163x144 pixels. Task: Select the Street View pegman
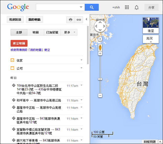click(x=100, y=47)
